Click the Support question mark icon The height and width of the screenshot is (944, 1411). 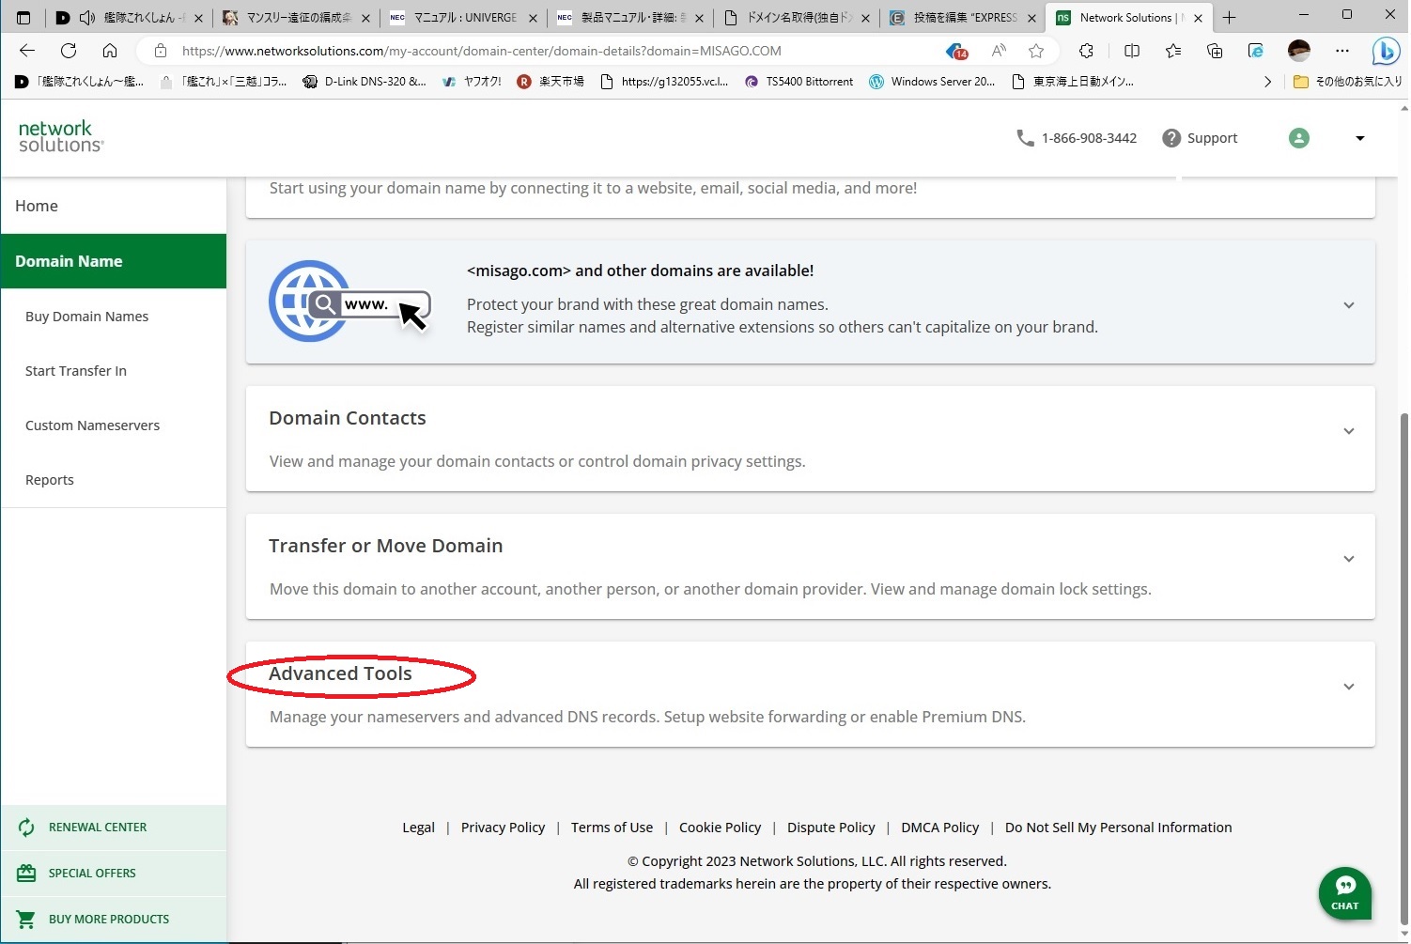[x=1171, y=138]
